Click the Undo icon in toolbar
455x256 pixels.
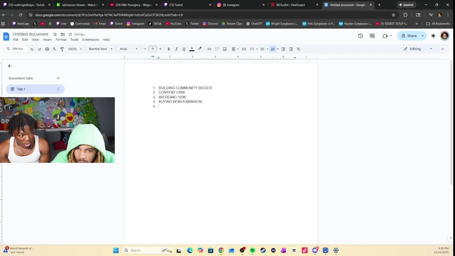[32, 49]
